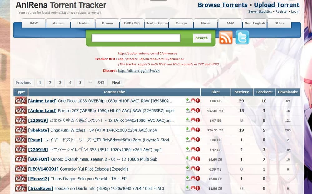Open the site's Twitter icon
The image size is (312, 194).
(x=243, y=38)
